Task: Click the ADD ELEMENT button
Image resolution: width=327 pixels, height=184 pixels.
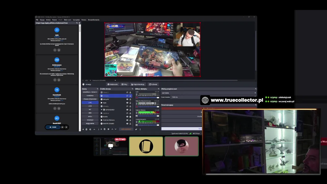Action: click(x=126, y=129)
